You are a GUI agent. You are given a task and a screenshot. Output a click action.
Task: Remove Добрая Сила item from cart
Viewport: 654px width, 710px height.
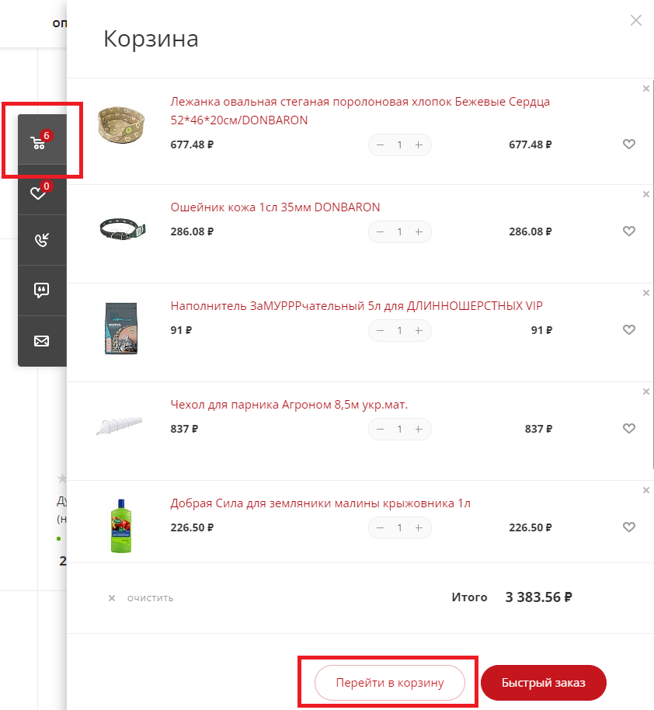click(646, 490)
